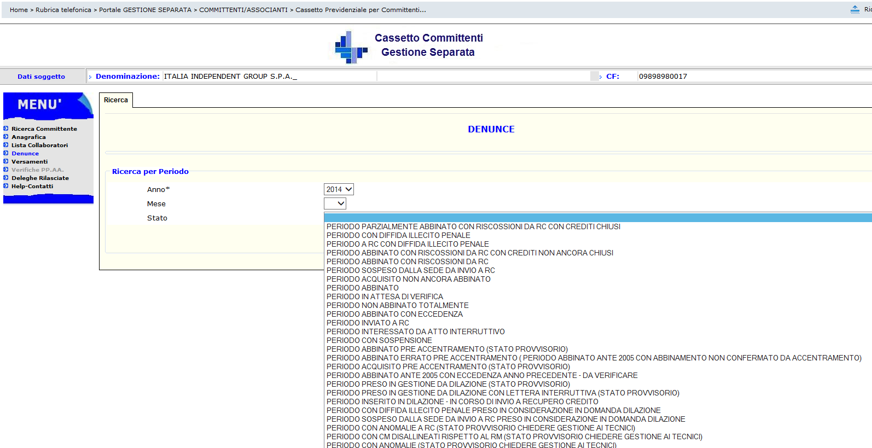Image resolution: width=872 pixels, height=448 pixels.
Task: Select the Ricerca tab
Action: pos(116,100)
